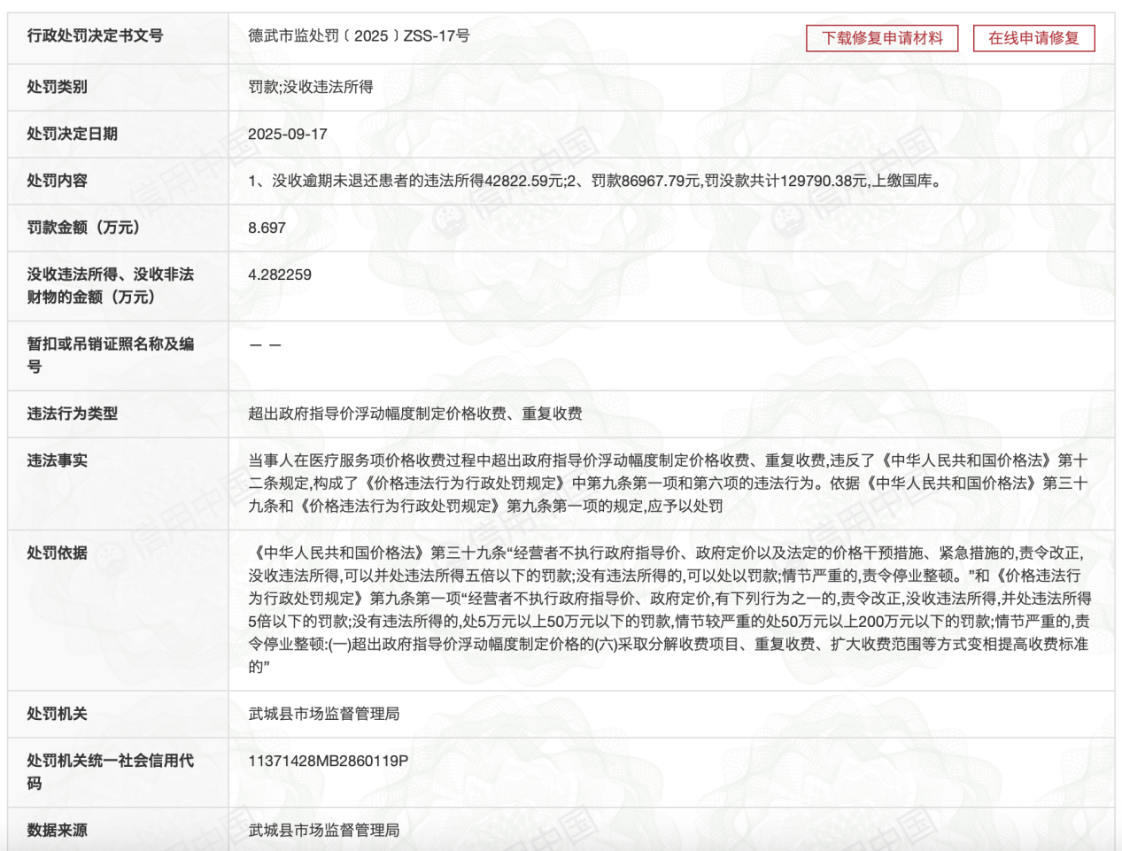Select text 超出政府指导价浮动幅度制定价格收费、重复收费
The image size is (1122, 851).
click(415, 414)
